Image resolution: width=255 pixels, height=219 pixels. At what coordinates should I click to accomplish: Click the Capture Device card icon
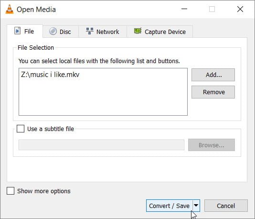tap(138, 31)
